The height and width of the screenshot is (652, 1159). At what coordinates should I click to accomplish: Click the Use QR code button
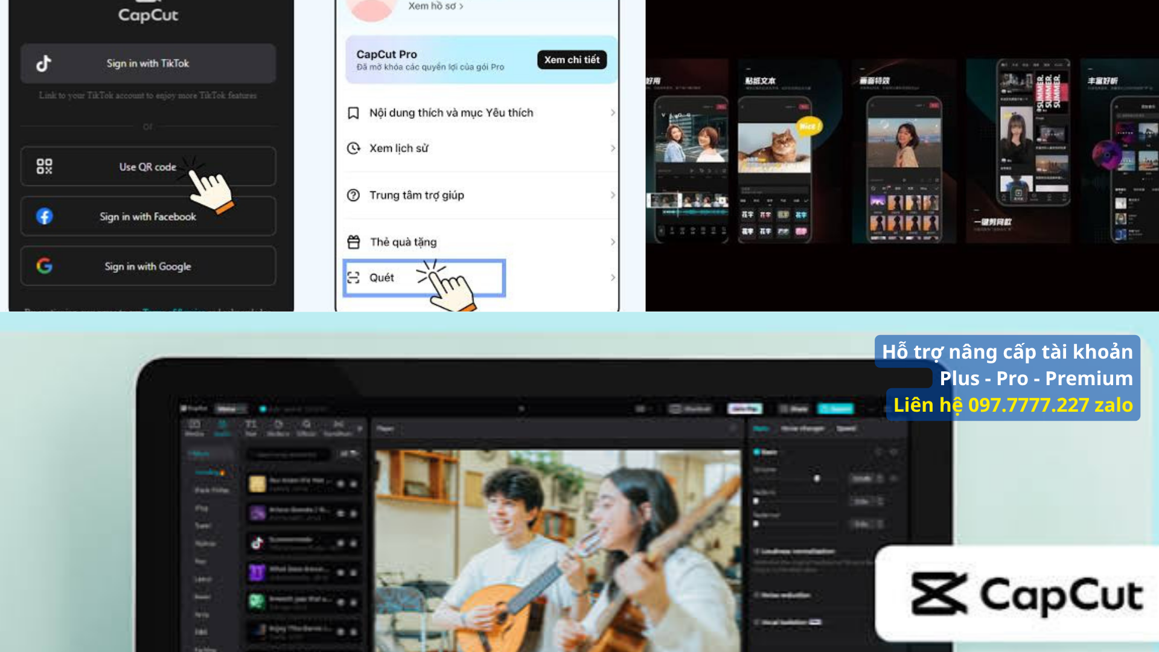(x=148, y=167)
